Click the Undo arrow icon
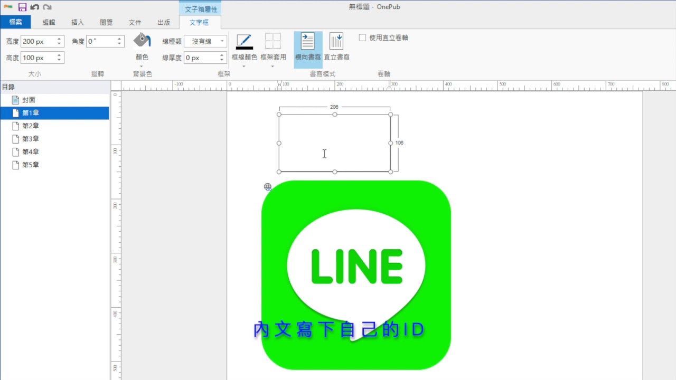Image resolution: width=676 pixels, height=380 pixels. point(35,7)
